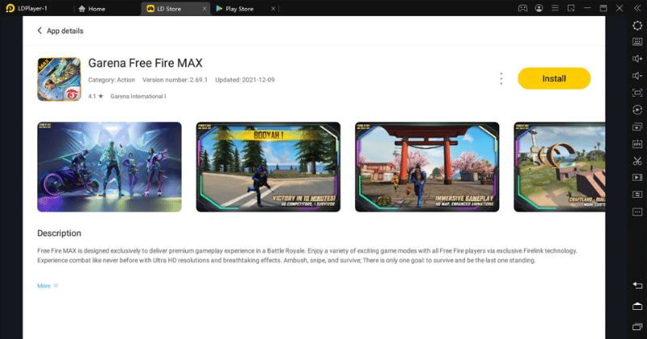Viewport: 647px width, 339px height.
Task: Click the Updated: 2021-12-09 text
Action: [x=245, y=80]
